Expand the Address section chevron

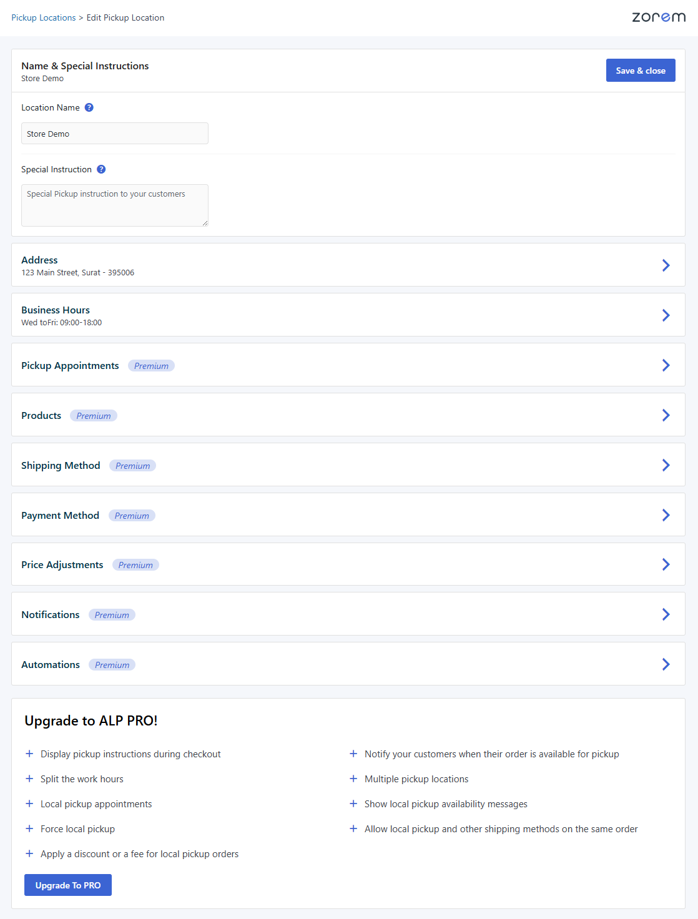coord(666,265)
